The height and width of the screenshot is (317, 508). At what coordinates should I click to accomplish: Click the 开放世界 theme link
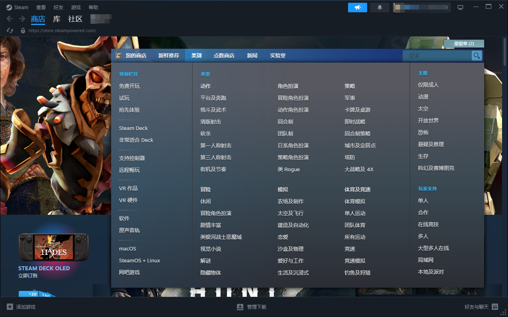click(x=428, y=120)
